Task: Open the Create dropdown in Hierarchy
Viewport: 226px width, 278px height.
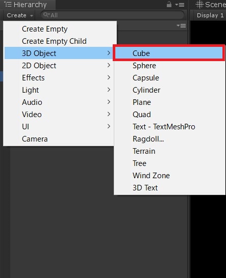Action: click(x=19, y=15)
